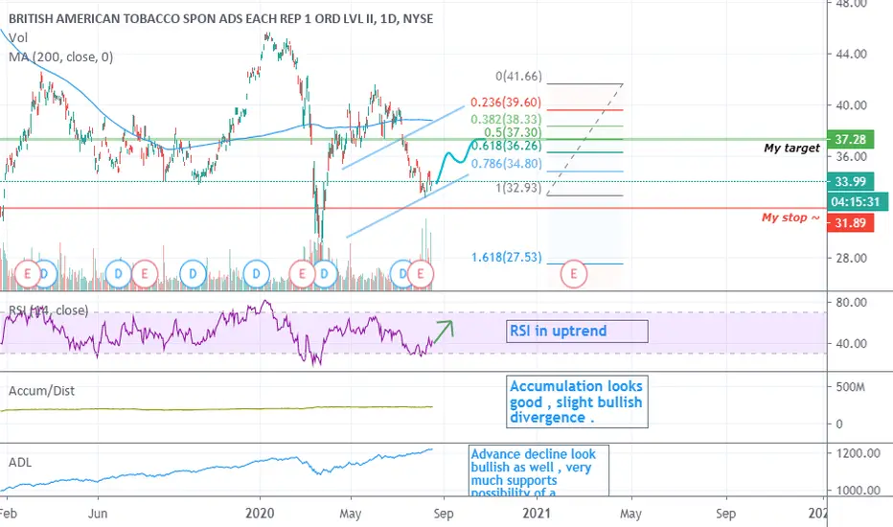Select the 'RSI in uptrend' note box
The image size is (893, 527).
coord(577,331)
